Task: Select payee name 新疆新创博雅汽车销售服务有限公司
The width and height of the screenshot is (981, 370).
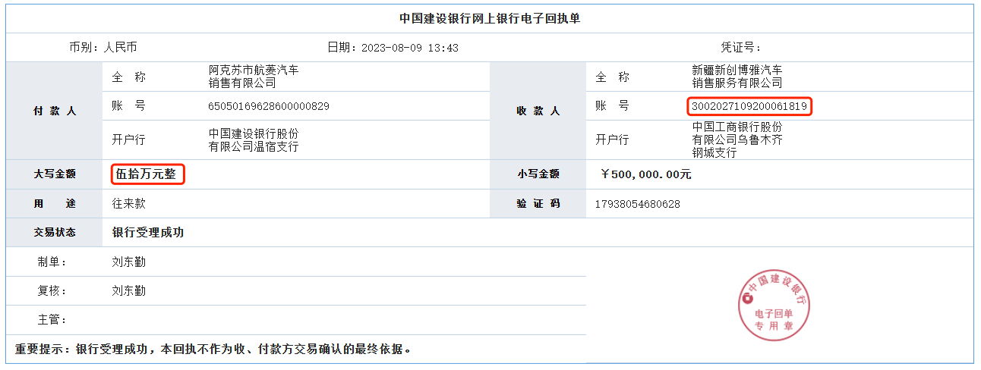Action: click(x=737, y=77)
